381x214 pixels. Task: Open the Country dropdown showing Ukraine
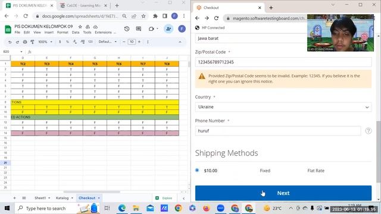click(283, 107)
